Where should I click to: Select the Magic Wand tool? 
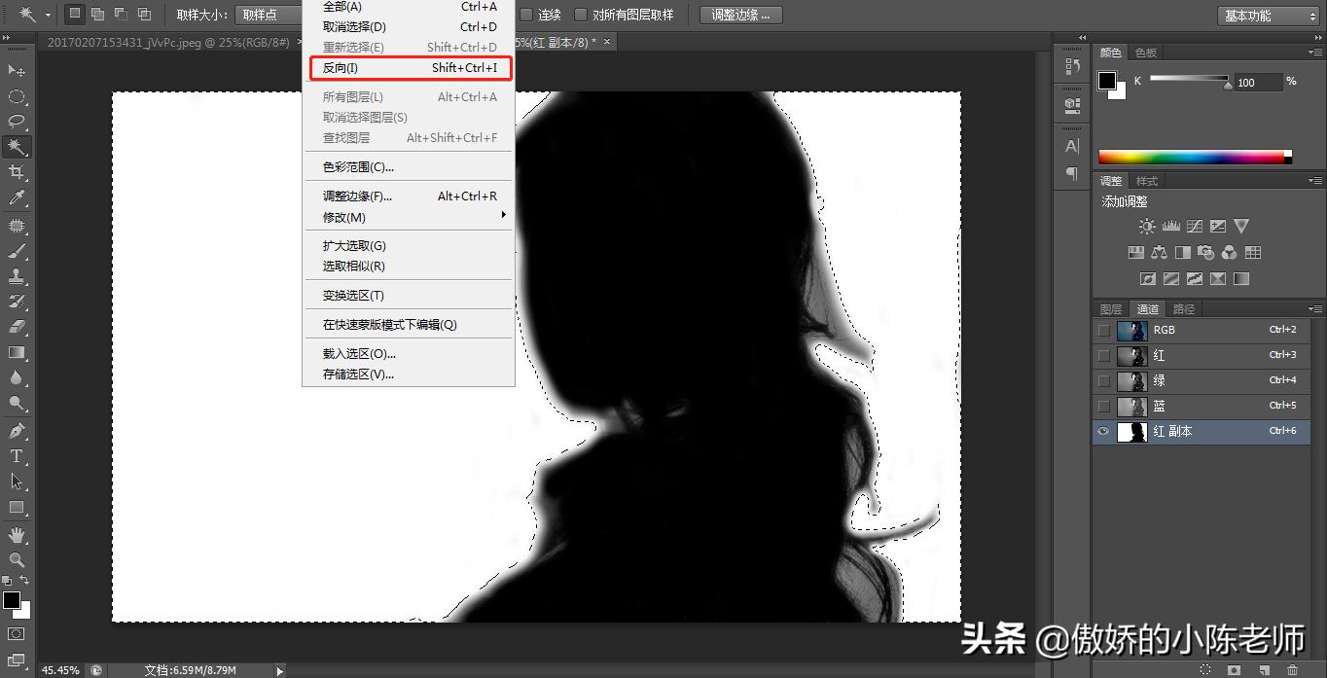[x=14, y=147]
